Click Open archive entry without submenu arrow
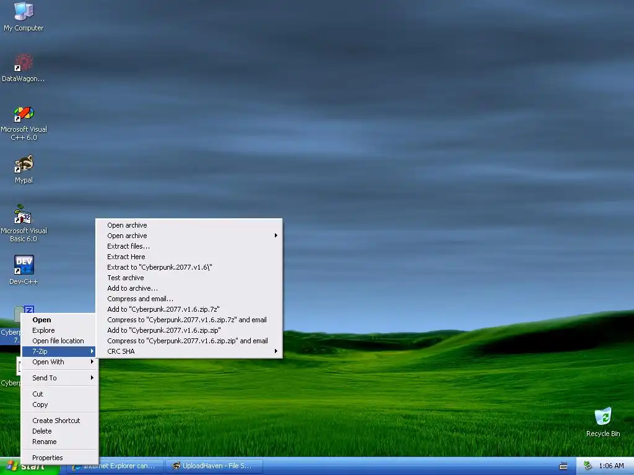Screen dimensions: 634x475 pyautogui.click(x=189, y=225)
